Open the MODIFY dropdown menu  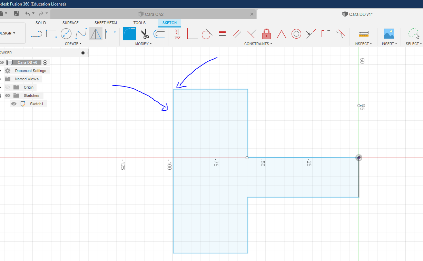pyautogui.click(x=143, y=44)
